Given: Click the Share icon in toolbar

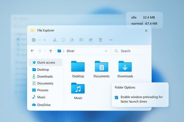Looking at the screenshot, I should tap(91, 40).
